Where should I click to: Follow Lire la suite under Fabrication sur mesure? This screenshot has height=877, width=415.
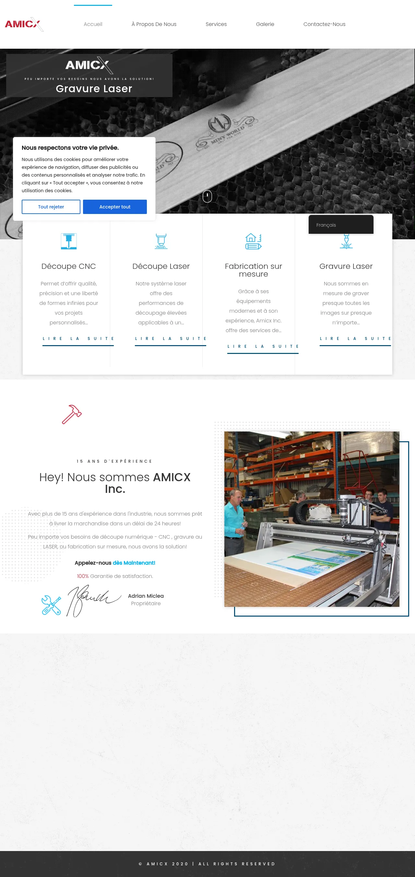[x=263, y=346]
